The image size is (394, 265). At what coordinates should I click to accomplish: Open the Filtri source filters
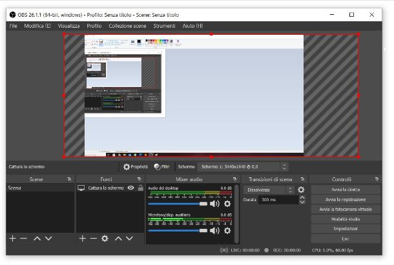click(x=162, y=166)
